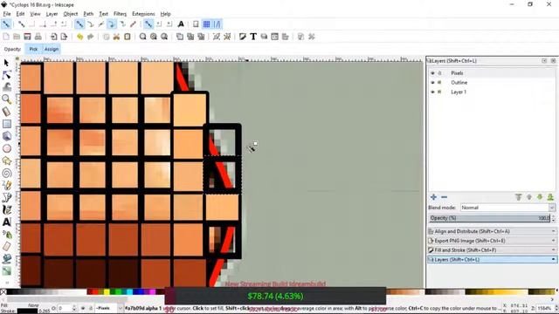
Task: Select the Ellipse tool
Action: (x=6, y=148)
